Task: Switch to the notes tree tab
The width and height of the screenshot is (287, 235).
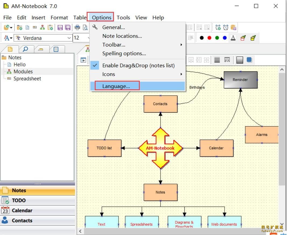Action: [x=10, y=49]
